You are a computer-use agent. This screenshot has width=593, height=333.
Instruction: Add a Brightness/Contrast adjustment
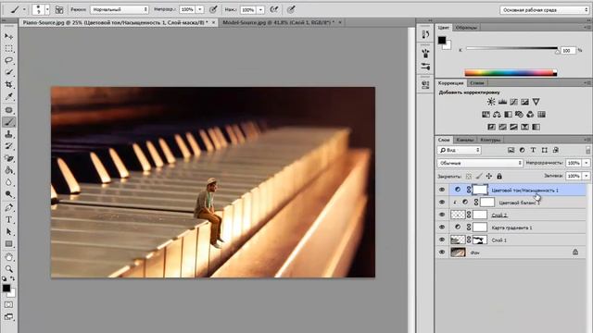tap(491, 102)
